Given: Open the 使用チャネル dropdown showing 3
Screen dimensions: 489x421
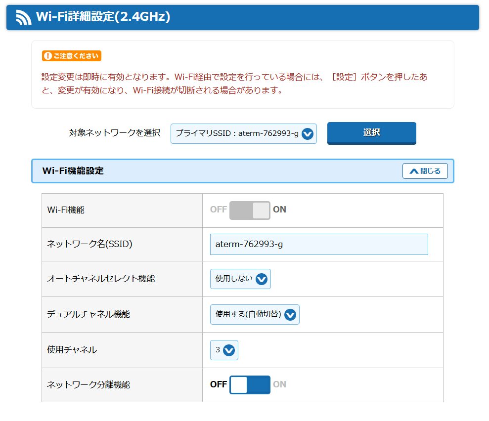Looking at the screenshot, I should pyautogui.click(x=224, y=350).
